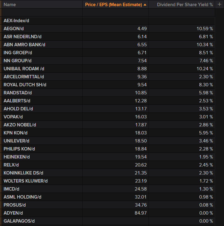
Task: Select HEINEKEN/d row name
Action: [x=17, y=157]
